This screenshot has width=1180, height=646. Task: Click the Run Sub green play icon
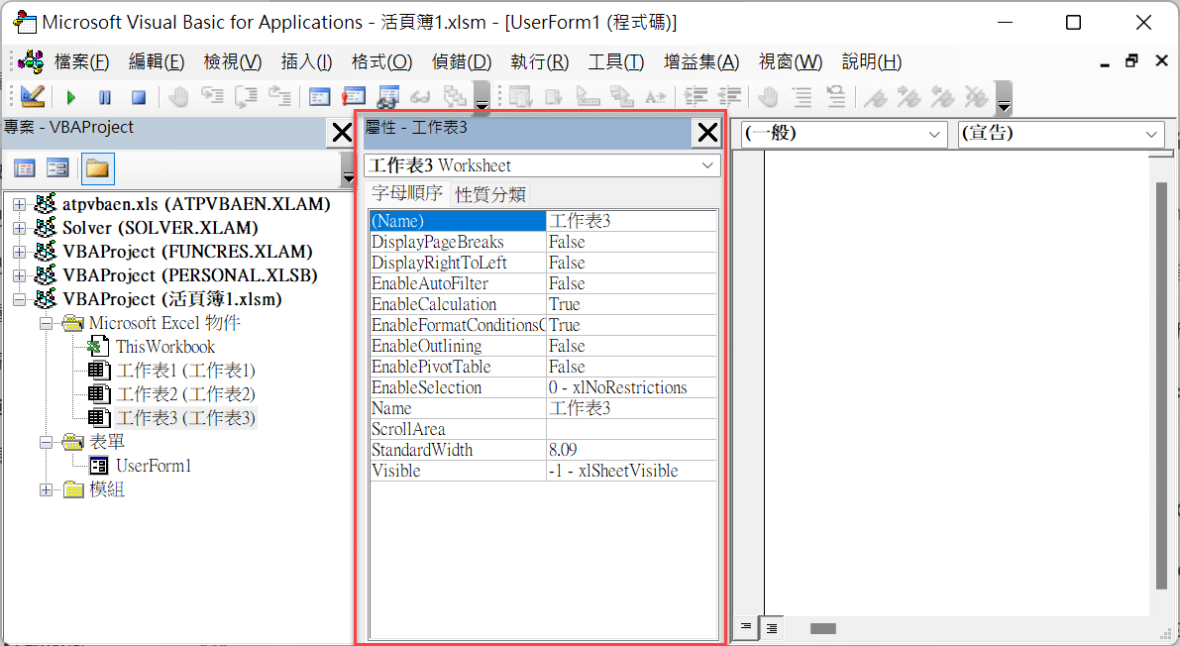[71, 97]
